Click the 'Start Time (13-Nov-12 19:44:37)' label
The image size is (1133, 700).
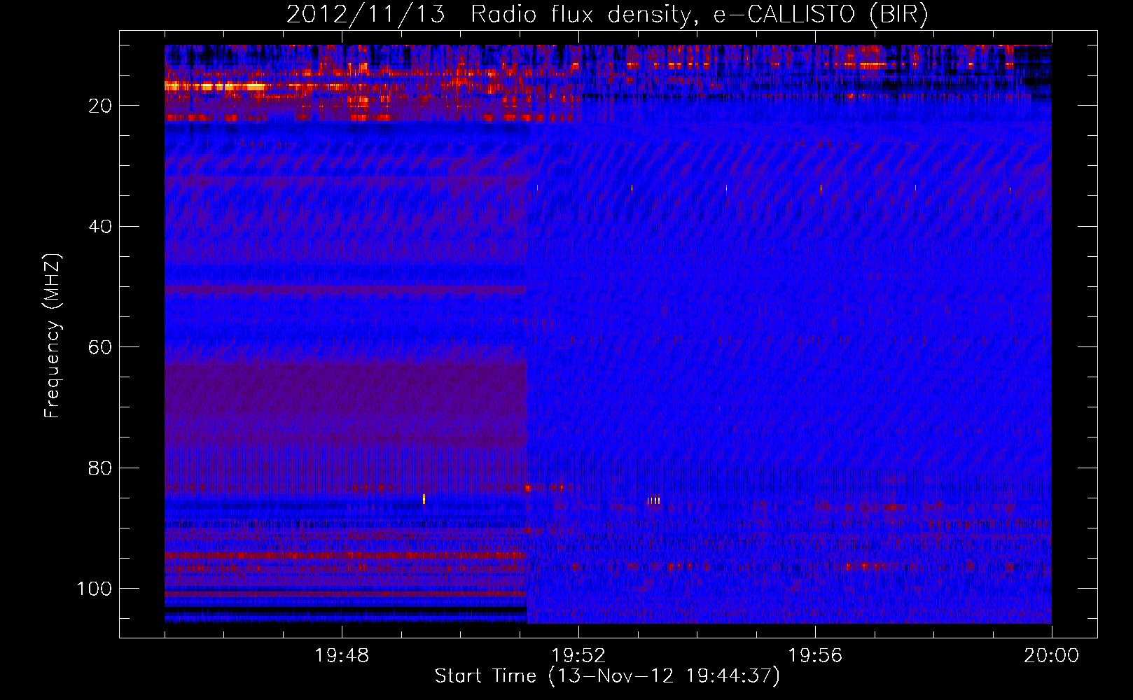point(607,676)
